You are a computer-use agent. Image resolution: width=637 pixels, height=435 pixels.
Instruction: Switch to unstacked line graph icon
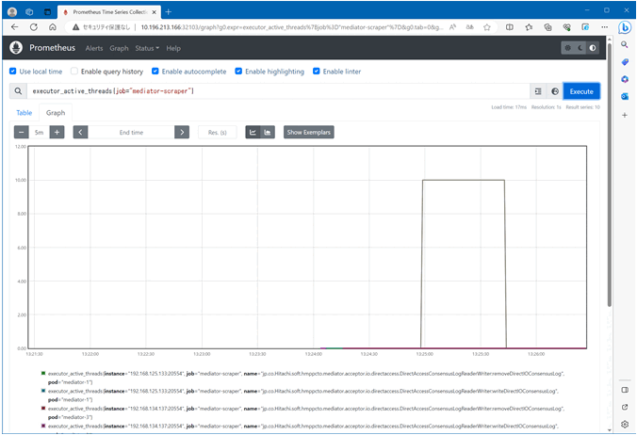point(253,133)
